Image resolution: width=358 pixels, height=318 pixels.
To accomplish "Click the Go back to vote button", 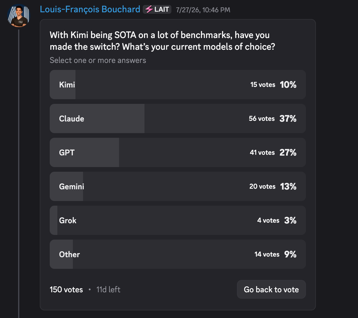I will [x=271, y=290].
